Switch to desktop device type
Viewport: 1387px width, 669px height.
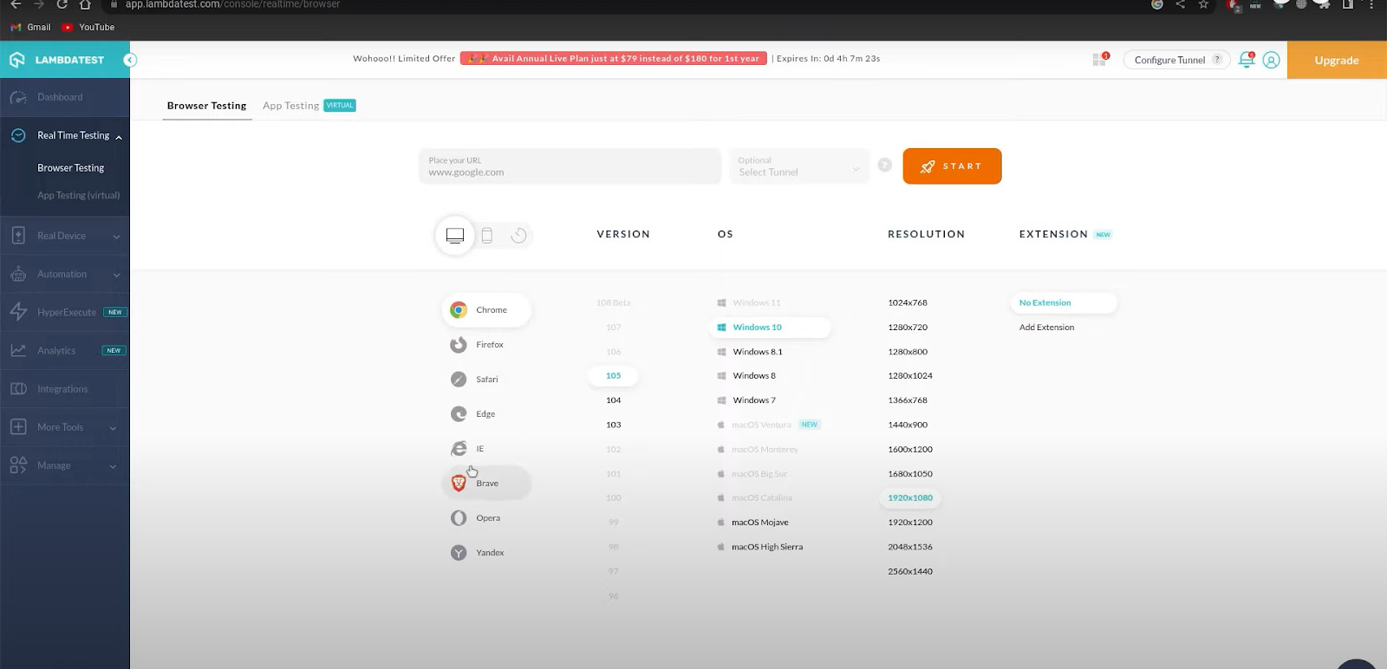[455, 235]
